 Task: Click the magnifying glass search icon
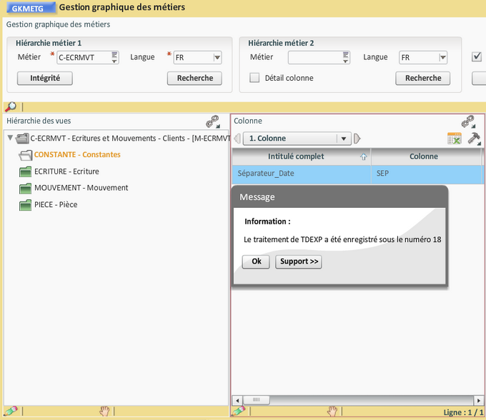point(10,107)
